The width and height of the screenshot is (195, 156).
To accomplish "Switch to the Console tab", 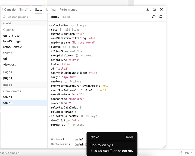I will tap(10, 10).
